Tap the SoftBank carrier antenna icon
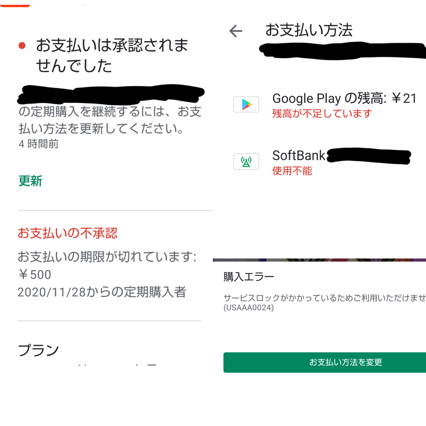Image resolution: width=426 pixels, height=426 pixels. click(x=246, y=161)
